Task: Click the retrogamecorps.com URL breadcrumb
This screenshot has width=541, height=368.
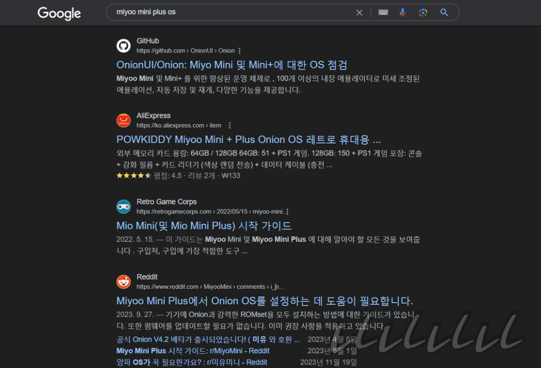Action: click(x=210, y=212)
